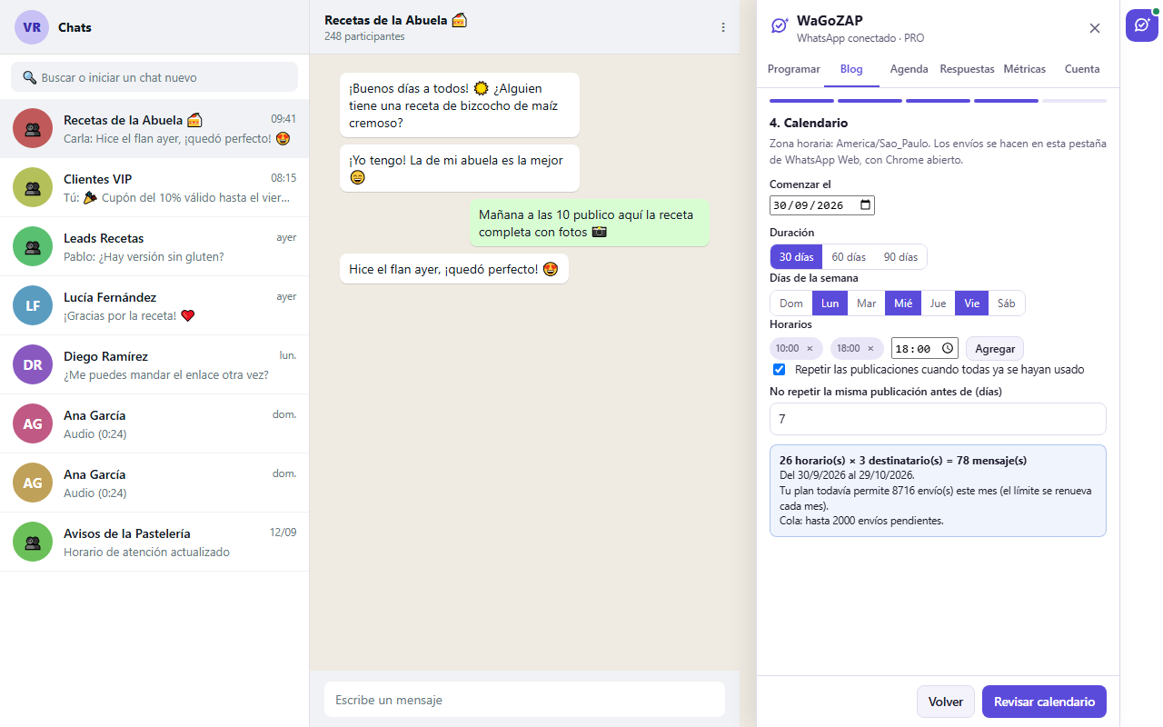Click the Leads Recetas group avatar
This screenshot has width=1163, height=727.
(x=33, y=246)
